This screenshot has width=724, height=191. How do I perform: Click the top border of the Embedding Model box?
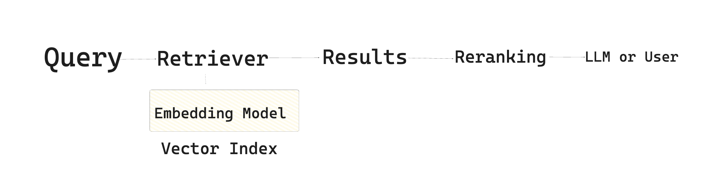[224, 90]
